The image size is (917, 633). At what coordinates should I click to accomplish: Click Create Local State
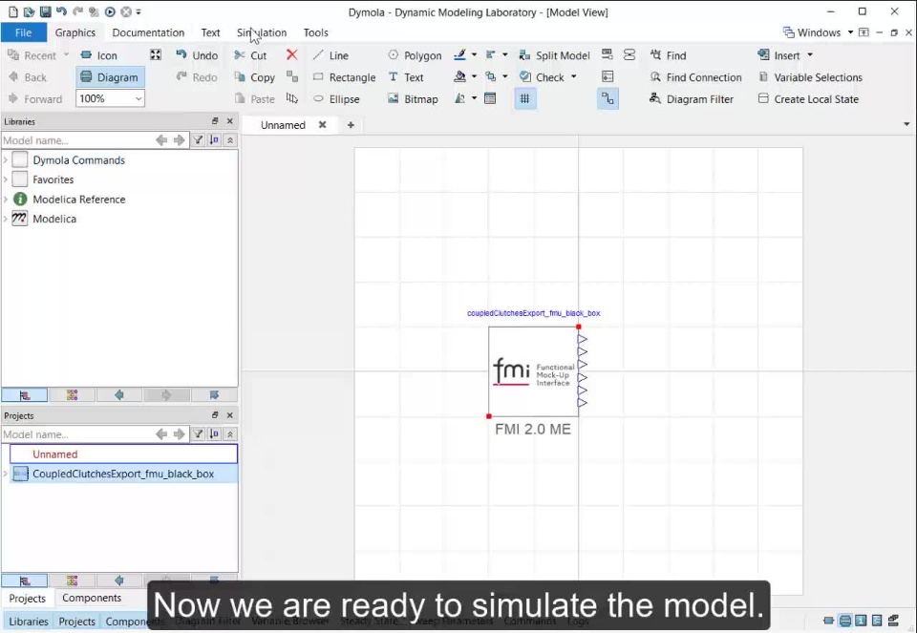point(808,98)
